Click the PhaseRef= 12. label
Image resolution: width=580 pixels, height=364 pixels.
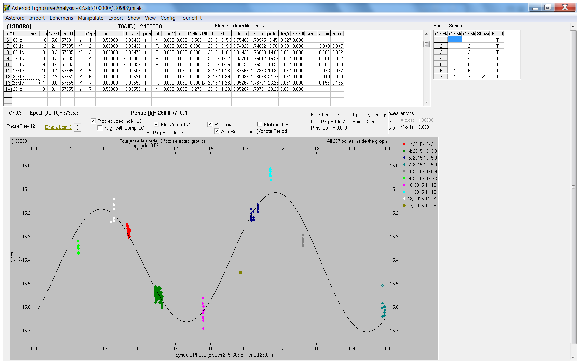[21, 126]
